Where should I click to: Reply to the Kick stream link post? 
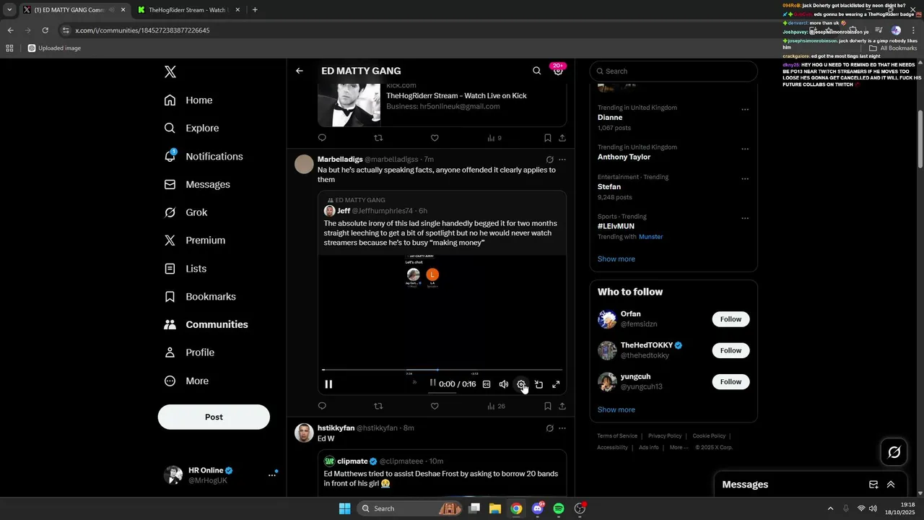click(x=322, y=138)
